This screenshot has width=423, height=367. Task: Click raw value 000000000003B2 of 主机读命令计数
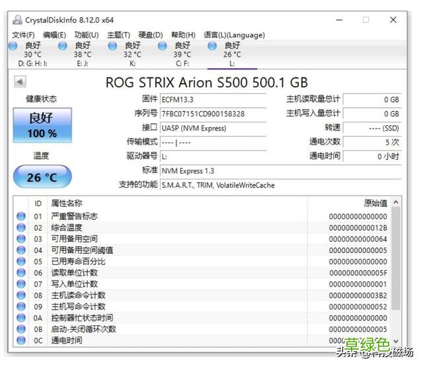(358, 295)
